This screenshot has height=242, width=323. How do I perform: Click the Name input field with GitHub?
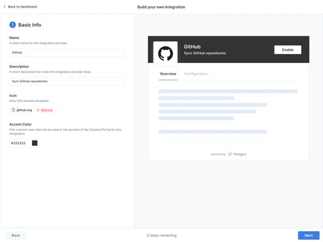tap(67, 52)
